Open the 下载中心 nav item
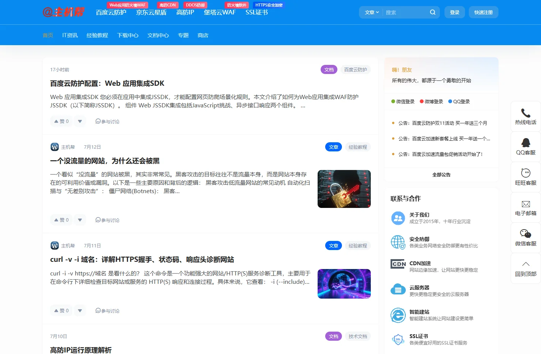The width and height of the screenshot is (541, 354). pos(128,35)
